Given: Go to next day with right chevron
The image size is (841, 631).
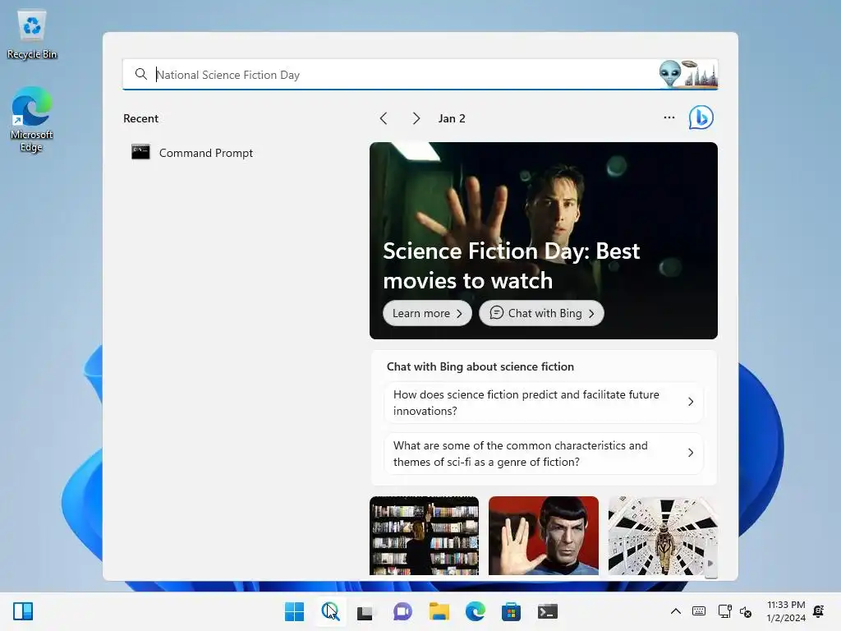Looking at the screenshot, I should click(x=416, y=118).
